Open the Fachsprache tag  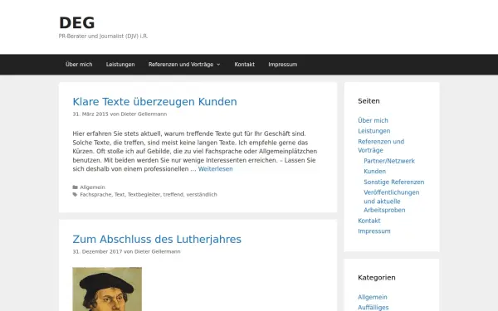click(x=95, y=195)
